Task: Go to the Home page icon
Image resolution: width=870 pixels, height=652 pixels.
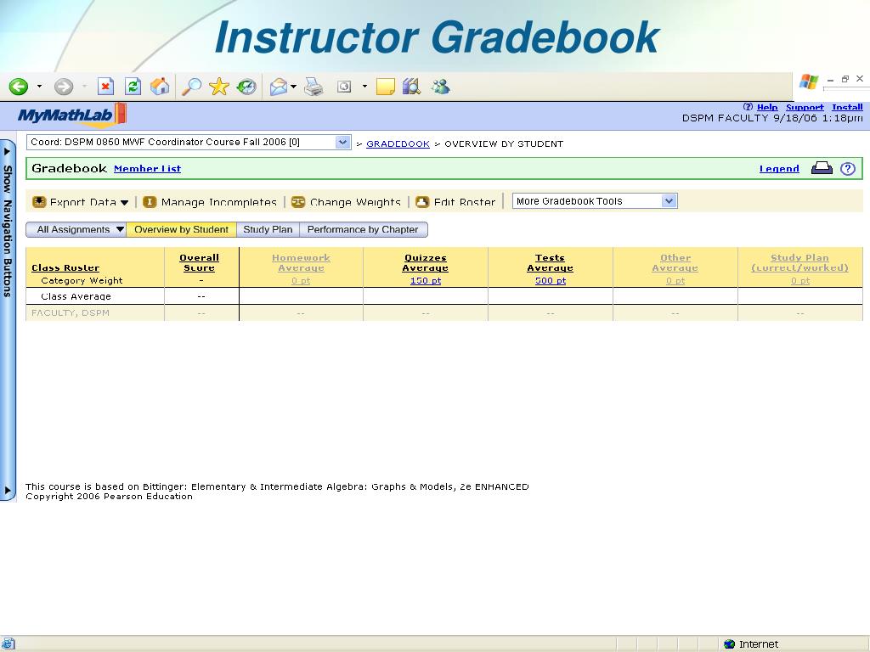Action: coord(160,87)
